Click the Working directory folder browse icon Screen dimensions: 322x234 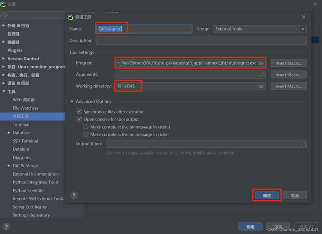261,86
